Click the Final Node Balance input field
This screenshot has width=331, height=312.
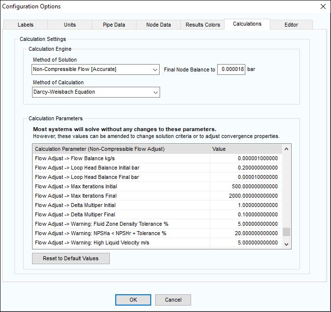point(231,69)
